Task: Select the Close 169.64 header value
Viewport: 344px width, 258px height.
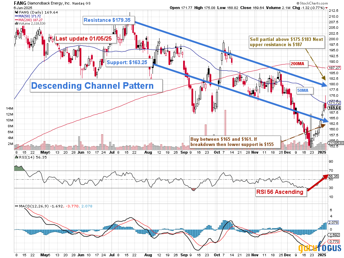Action: click(x=252, y=8)
